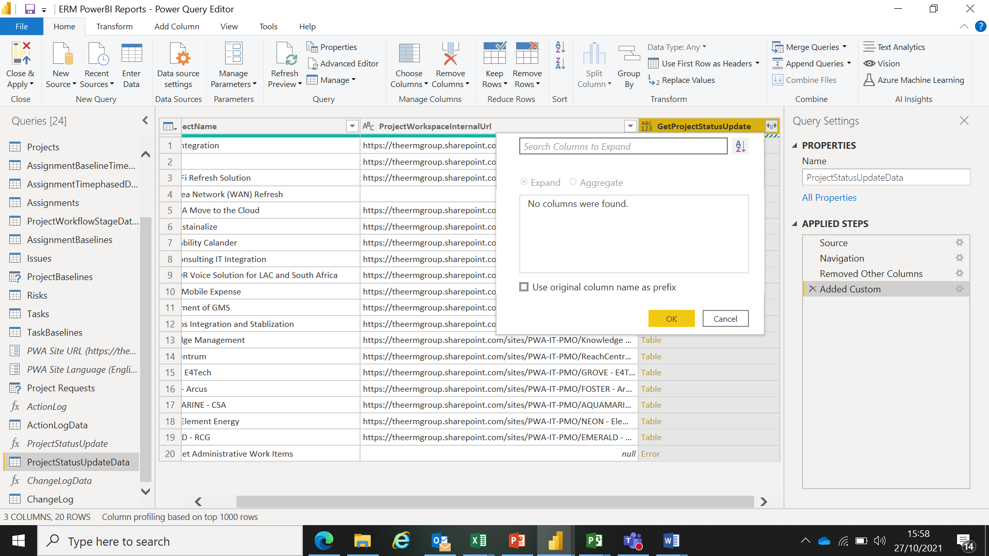Select the Aggregate radio option

pyautogui.click(x=573, y=182)
